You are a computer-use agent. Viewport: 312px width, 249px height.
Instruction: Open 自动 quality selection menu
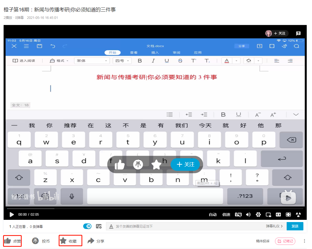[x=213, y=214]
